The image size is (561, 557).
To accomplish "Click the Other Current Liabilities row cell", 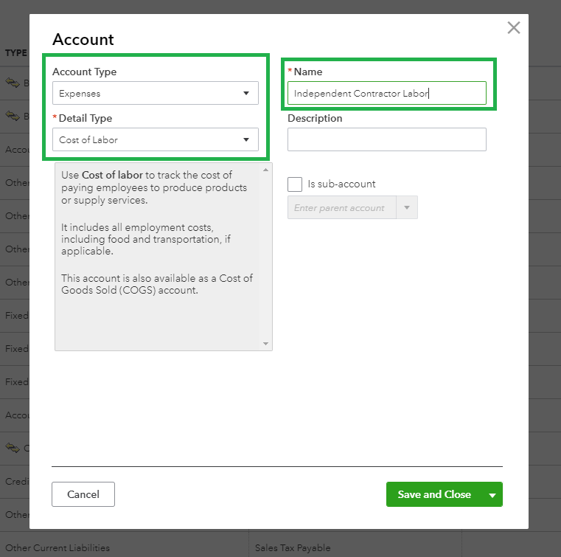I will point(58,548).
